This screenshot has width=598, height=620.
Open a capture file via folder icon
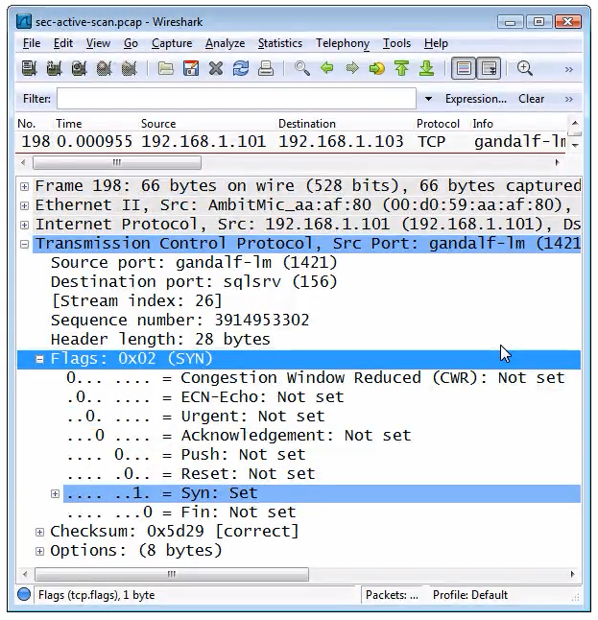pyautogui.click(x=166, y=68)
